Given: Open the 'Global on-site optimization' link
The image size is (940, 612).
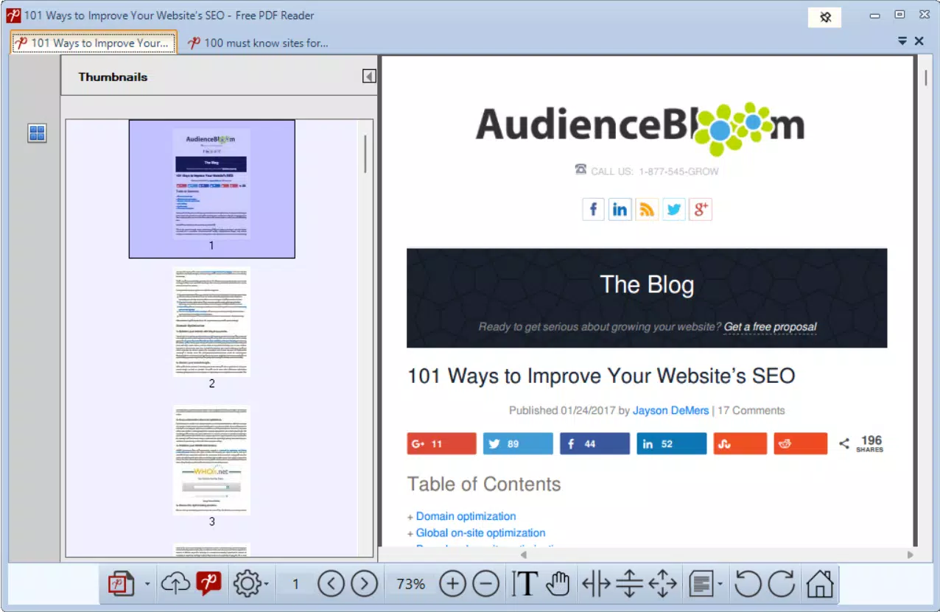Looking at the screenshot, I should coord(480,532).
